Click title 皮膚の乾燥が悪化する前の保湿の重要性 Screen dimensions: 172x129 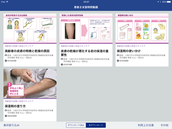(x=84, y=53)
